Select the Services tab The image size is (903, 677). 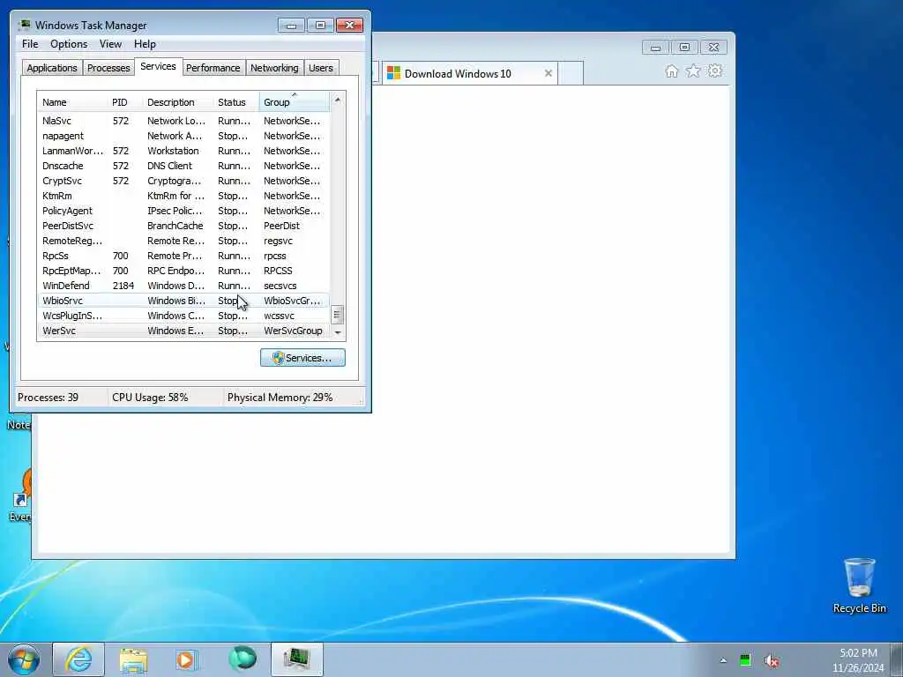(x=159, y=67)
